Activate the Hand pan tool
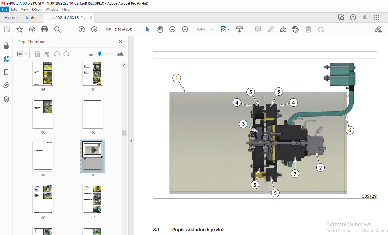Image resolution: width=388 pixels, height=235 pixels. (x=160, y=29)
